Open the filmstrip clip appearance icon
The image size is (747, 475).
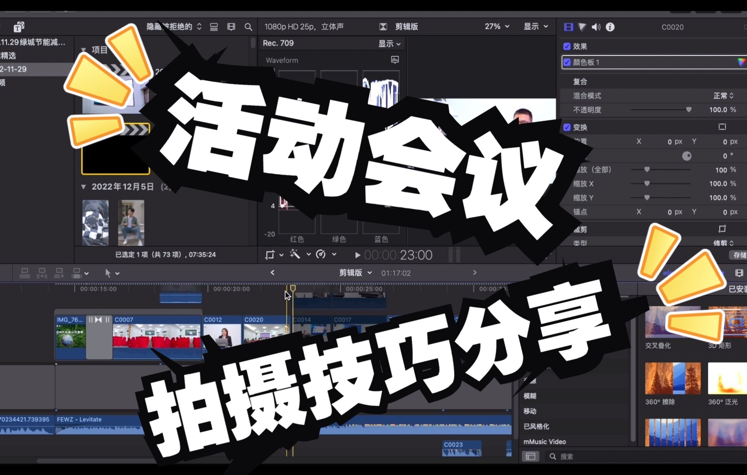coord(231,27)
